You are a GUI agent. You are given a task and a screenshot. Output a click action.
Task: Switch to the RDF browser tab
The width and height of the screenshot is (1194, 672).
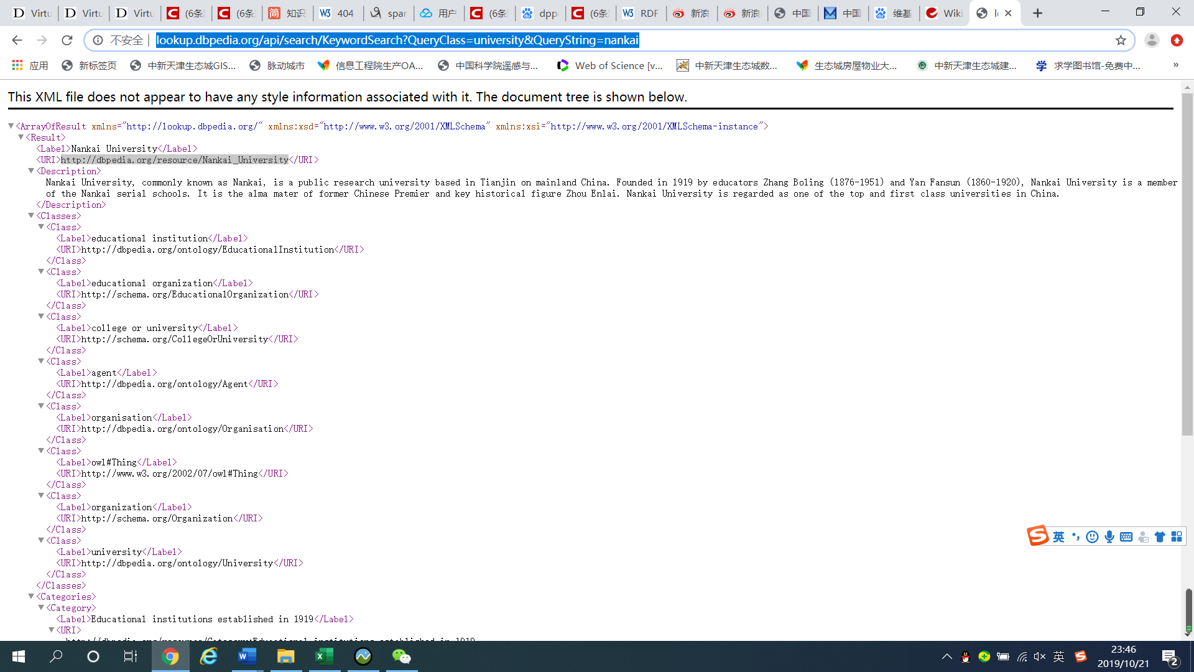pos(640,12)
